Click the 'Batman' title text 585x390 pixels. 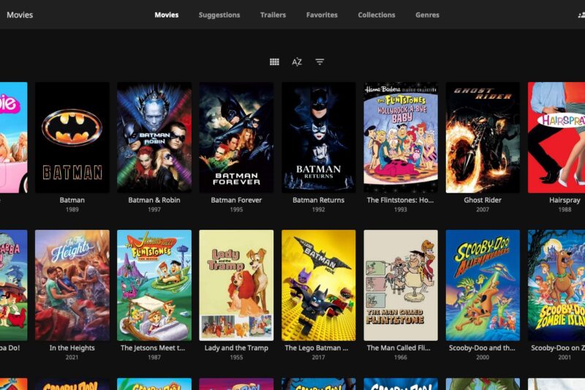tap(72, 200)
